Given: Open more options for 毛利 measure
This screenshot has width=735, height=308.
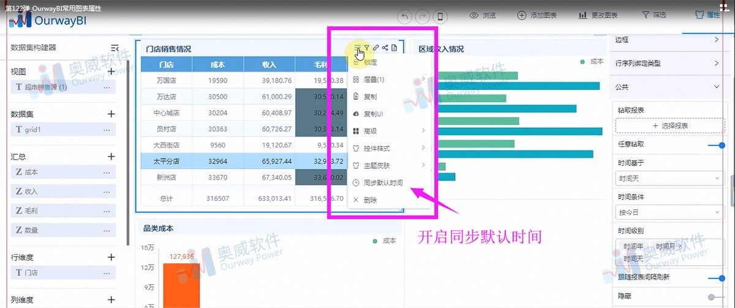Looking at the screenshot, I should (x=107, y=211).
